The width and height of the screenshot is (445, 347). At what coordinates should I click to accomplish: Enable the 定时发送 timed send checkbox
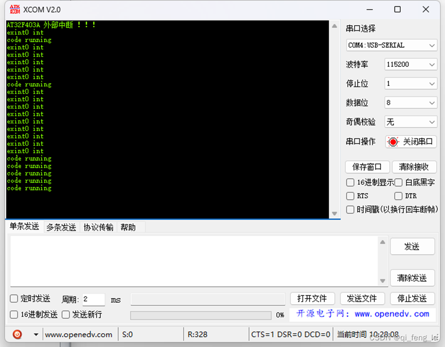click(13, 299)
